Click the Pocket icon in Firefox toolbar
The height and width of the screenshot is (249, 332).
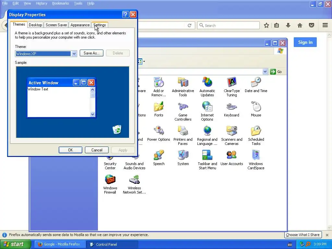click(312, 25)
